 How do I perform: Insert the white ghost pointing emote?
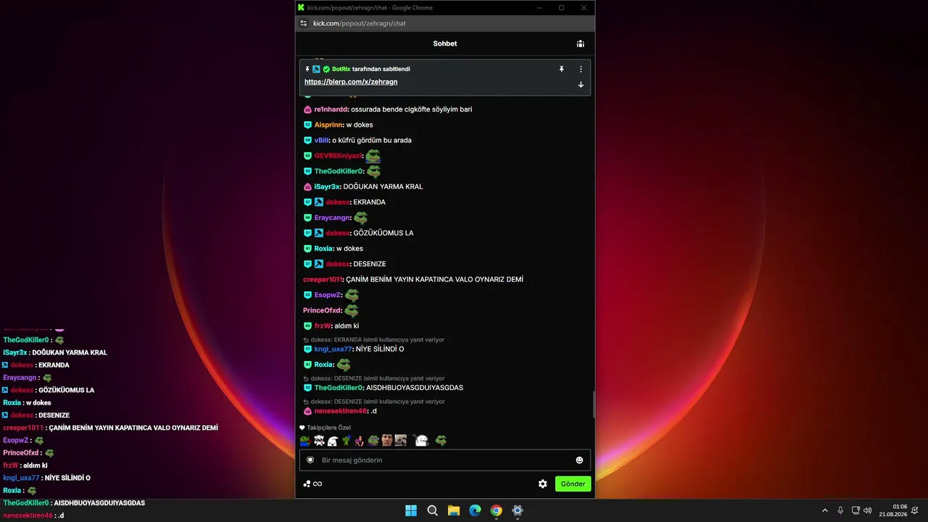(x=420, y=440)
